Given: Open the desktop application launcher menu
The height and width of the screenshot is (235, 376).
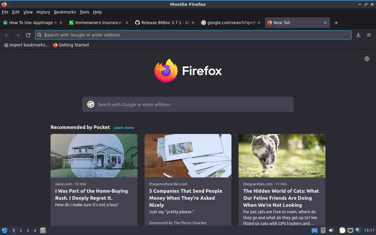Looking at the screenshot, I should pyautogui.click(x=5, y=231).
